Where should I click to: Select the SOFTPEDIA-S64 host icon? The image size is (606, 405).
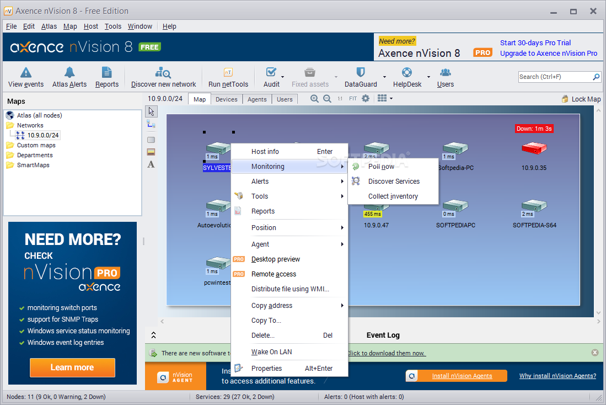tap(534, 205)
